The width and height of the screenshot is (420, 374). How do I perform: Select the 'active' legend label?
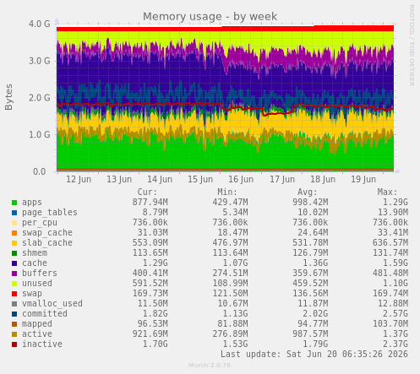click(x=37, y=334)
